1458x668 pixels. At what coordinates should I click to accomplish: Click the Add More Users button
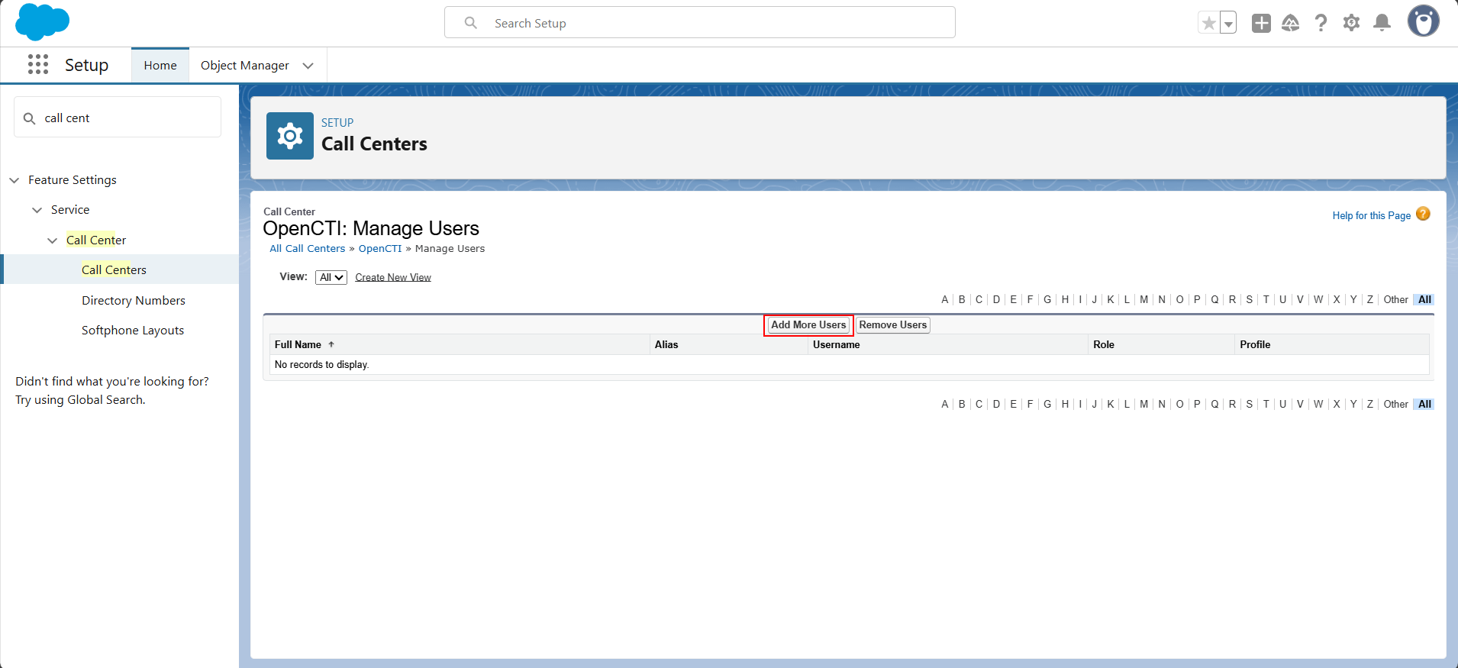point(808,324)
